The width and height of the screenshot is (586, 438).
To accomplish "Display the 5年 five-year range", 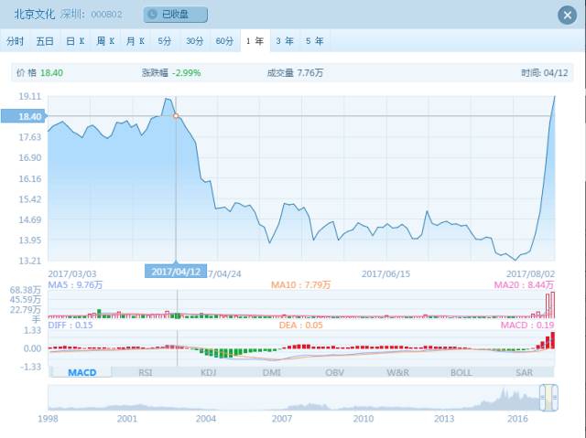I will pos(314,41).
